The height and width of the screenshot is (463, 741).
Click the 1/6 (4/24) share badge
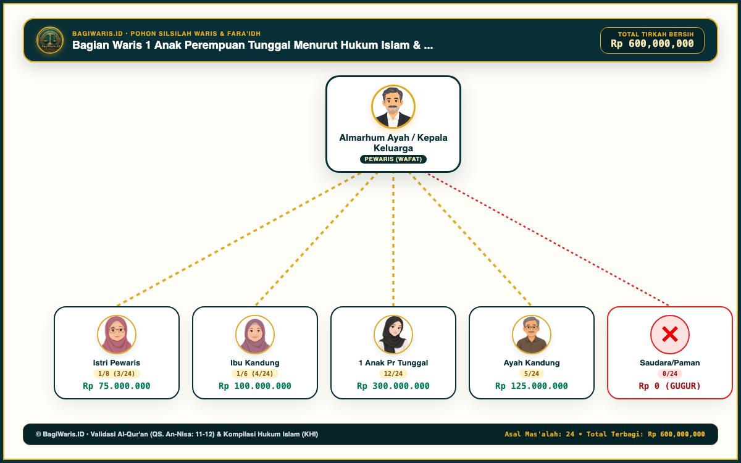(x=255, y=373)
